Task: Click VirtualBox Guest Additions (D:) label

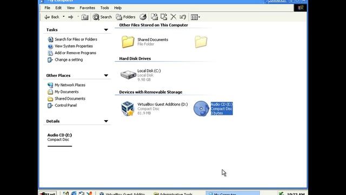Action: pos(163,105)
